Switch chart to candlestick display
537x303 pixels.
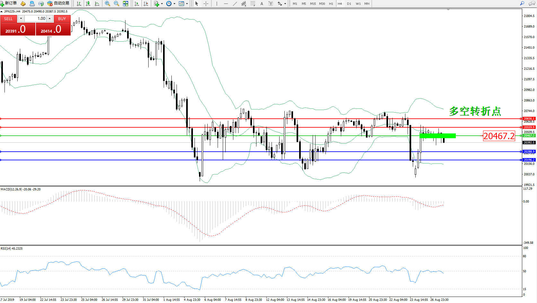click(x=88, y=4)
